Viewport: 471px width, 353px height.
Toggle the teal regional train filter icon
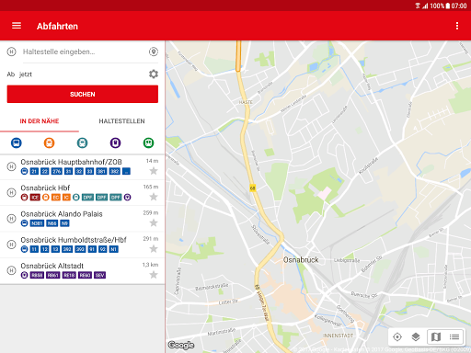point(82,142)
